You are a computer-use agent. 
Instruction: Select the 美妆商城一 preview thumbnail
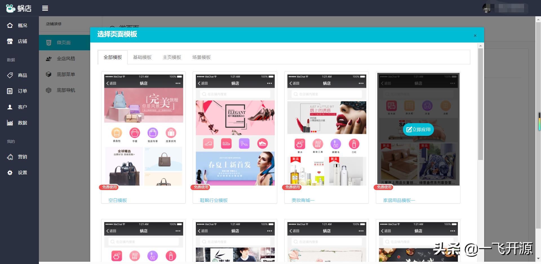click(x=327, y=129)
